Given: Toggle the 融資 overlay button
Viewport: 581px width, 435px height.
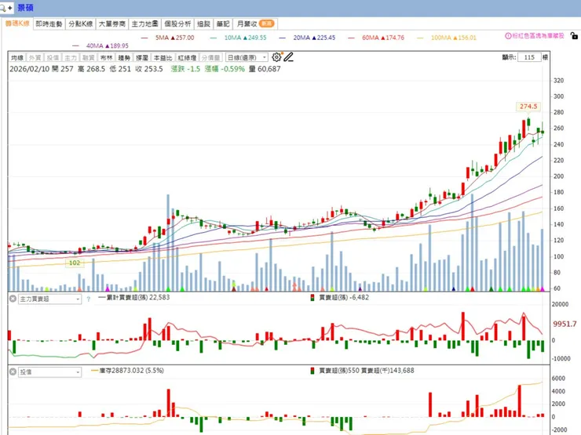Looking at the screenshot, I should [x=88, y=57].
